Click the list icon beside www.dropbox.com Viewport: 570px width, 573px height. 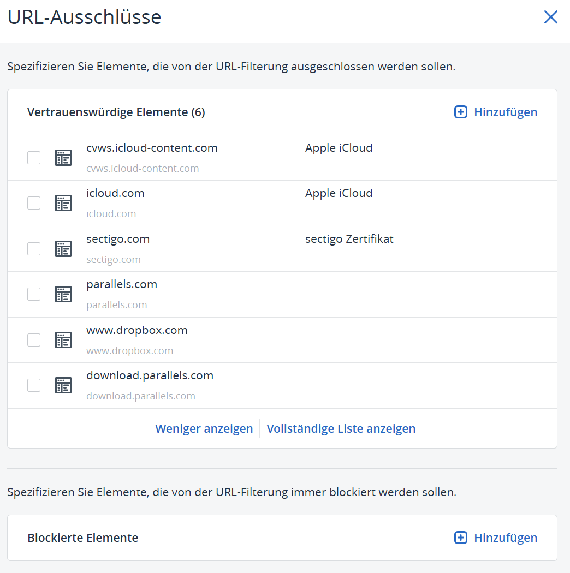(63, 340)
